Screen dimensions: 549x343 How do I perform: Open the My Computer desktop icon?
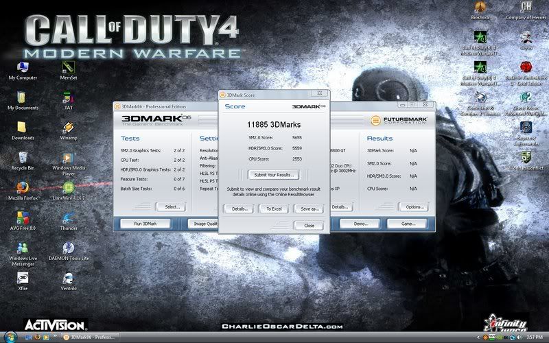coord(23,71)
